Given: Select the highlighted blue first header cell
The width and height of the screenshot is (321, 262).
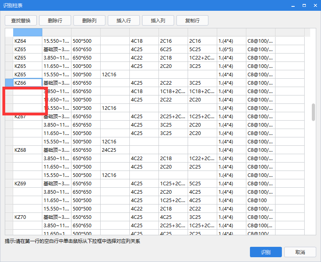Looking at the screenshot, I should click(28, 32).
